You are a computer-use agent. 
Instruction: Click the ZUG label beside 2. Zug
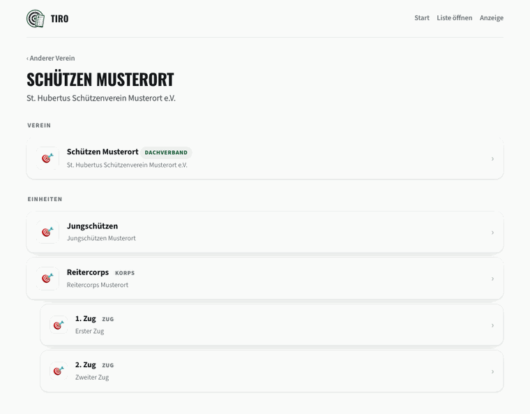pyautogui.click(x=108, y=365)
